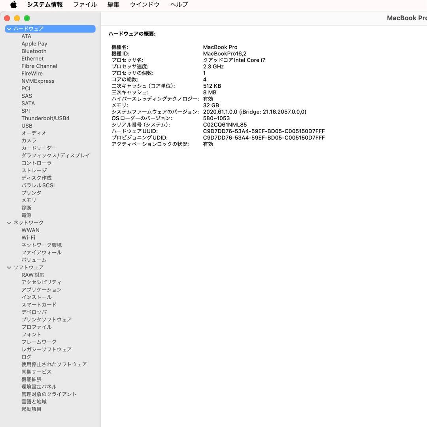Select SPI in the sidebar

click(26, 111)
